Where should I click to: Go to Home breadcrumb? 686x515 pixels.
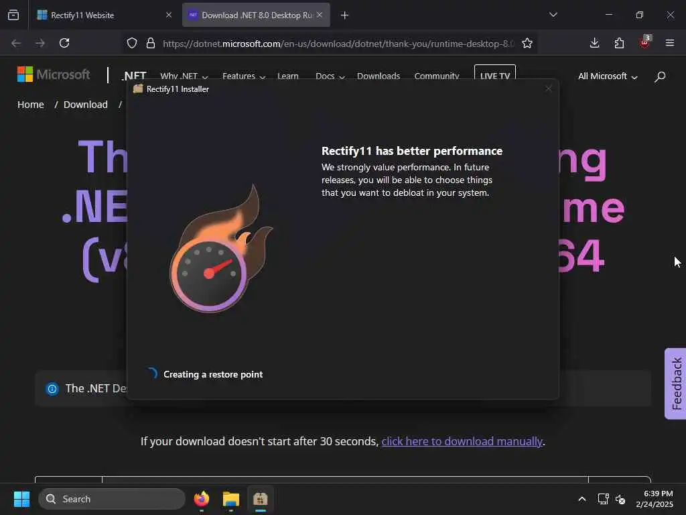coord(31,105)
